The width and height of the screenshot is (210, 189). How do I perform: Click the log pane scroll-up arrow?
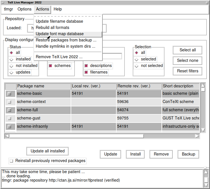point(206,171)
